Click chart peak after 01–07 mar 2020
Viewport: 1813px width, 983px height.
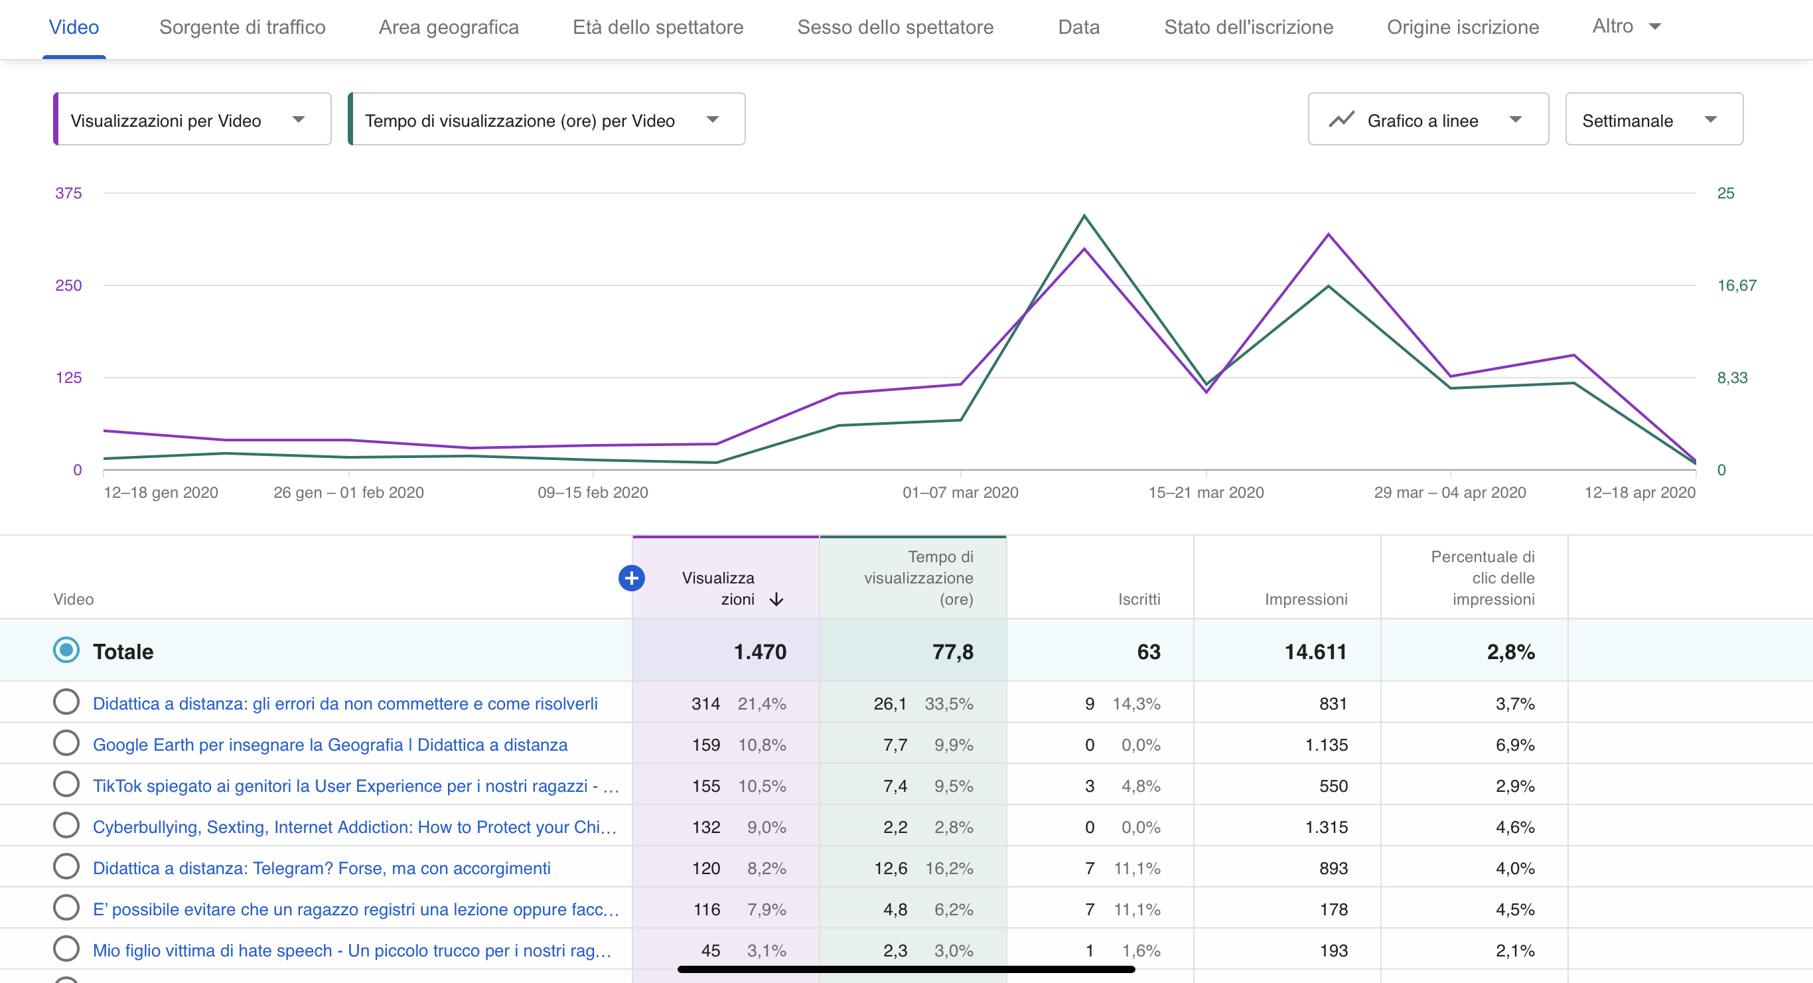click(x=1084, y=216)
